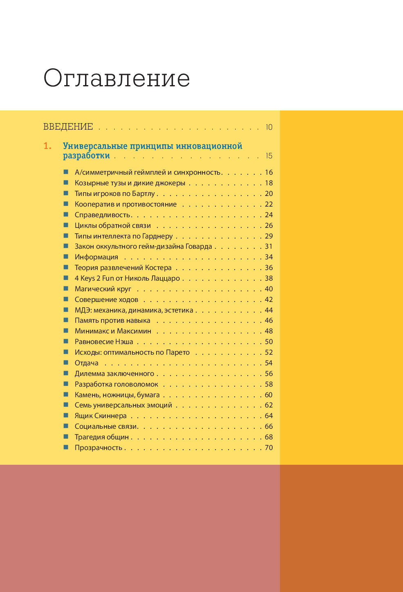The image size is (403, 592).
Task: Select 'Камень, ножницы, бумага' entry
Action: 117,395
